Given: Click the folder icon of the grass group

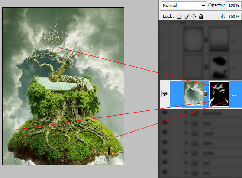Looking at the screenshot, I should click(x=195, y=153).
